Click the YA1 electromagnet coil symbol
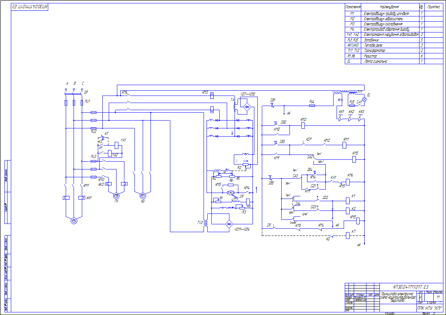 [116, 145]
